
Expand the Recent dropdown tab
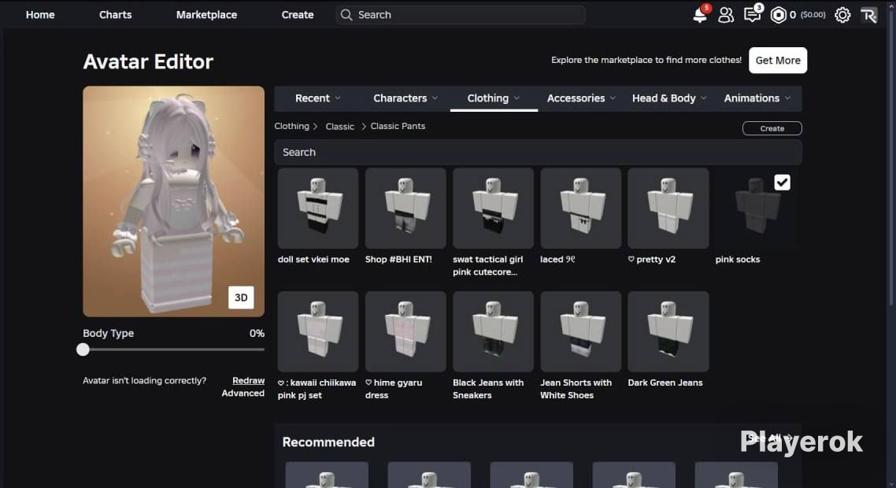(x=318, y=98)
